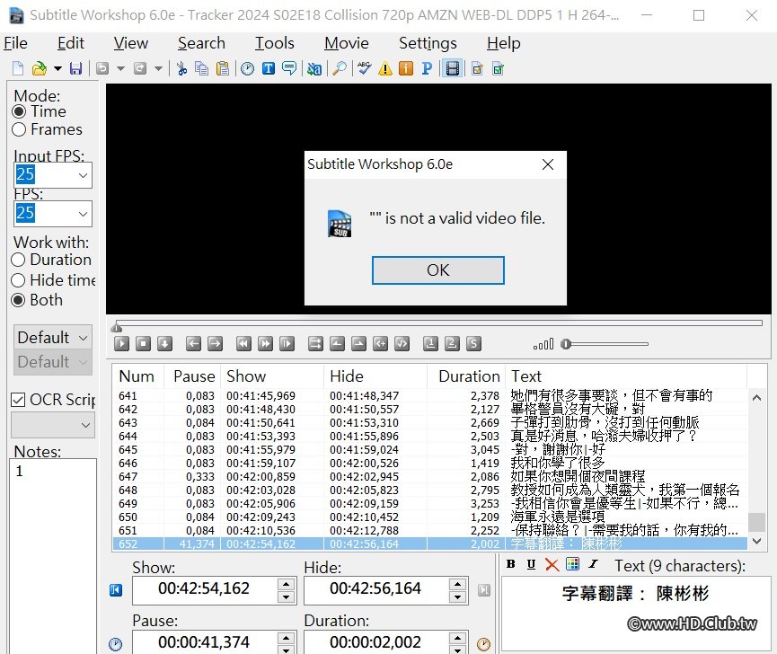Open the Movie menu
The height and width of the screenshot is (654, 777).
pyautogui.click(x=347, y=43)
